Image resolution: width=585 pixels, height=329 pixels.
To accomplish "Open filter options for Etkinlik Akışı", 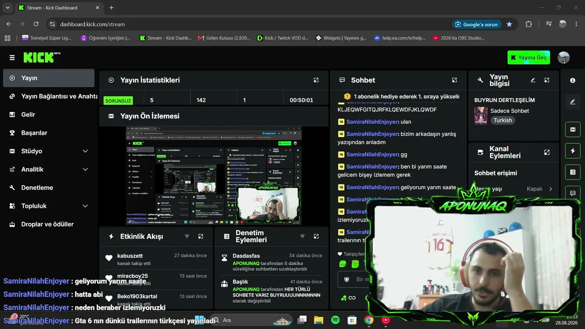I will click(x=187, y=236).
